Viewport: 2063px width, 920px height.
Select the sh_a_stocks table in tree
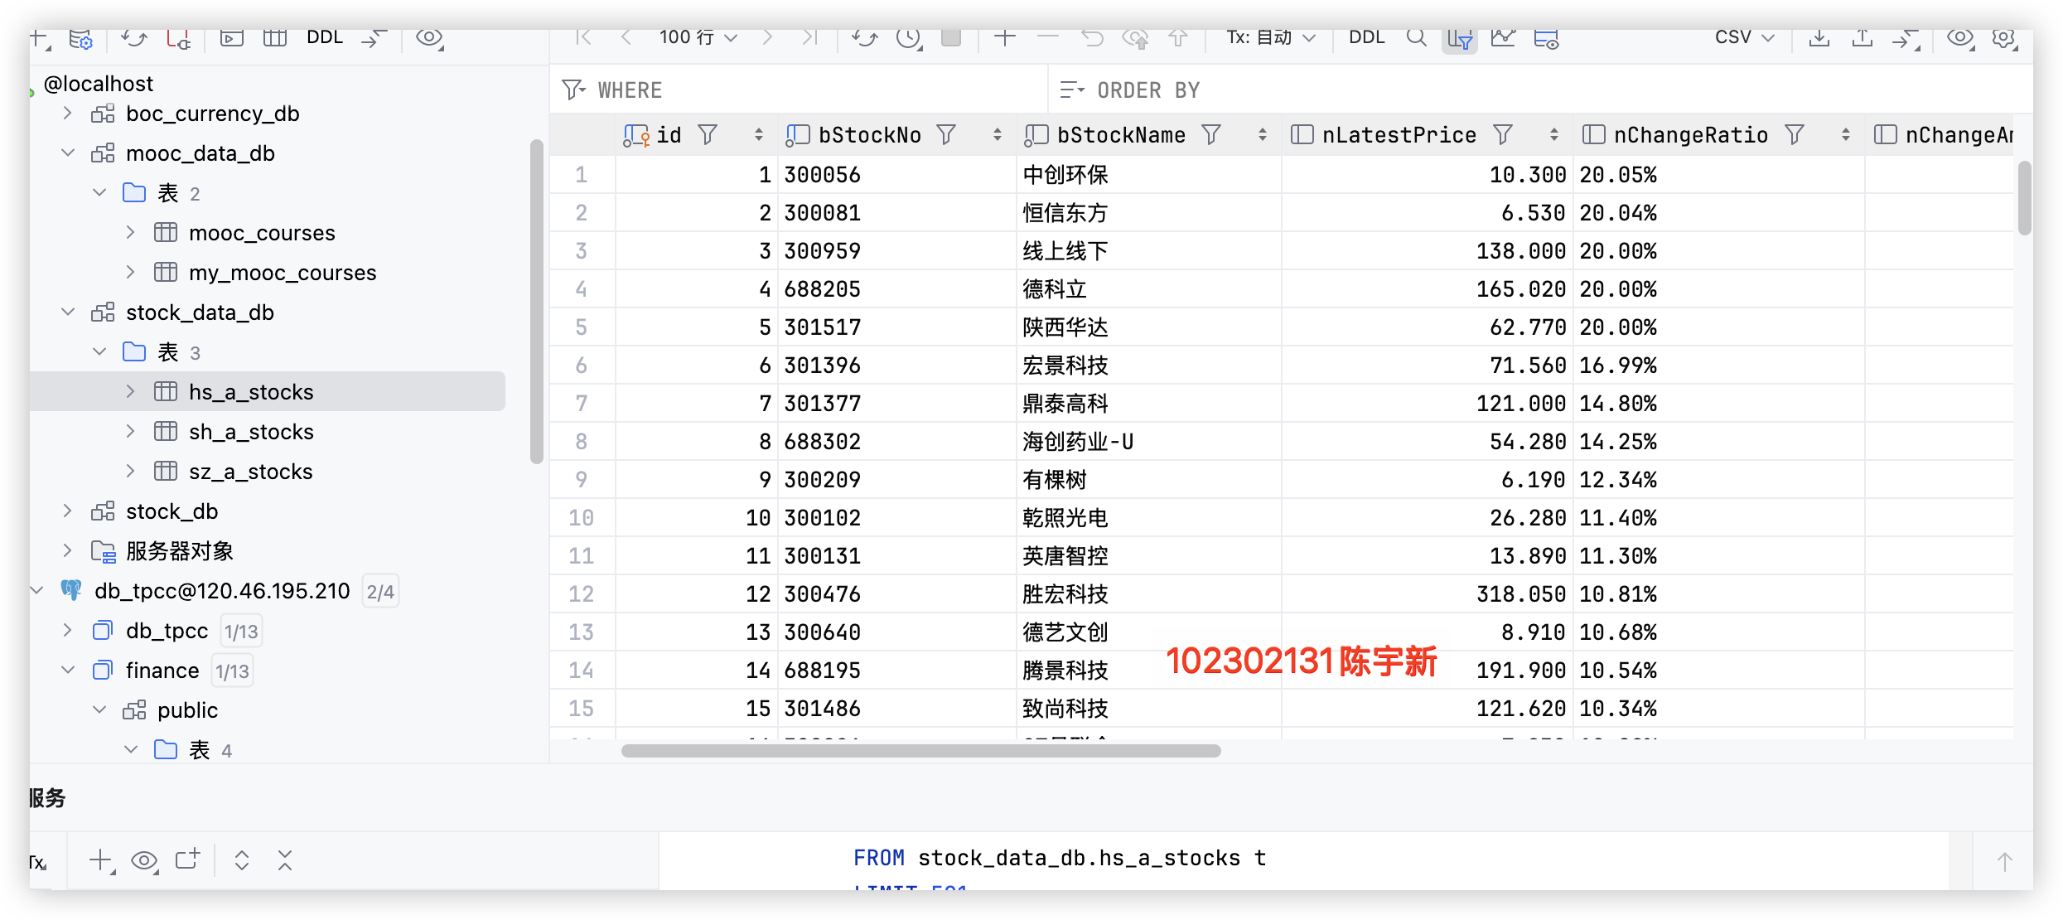pyautogui.click(x=251, y=432)
